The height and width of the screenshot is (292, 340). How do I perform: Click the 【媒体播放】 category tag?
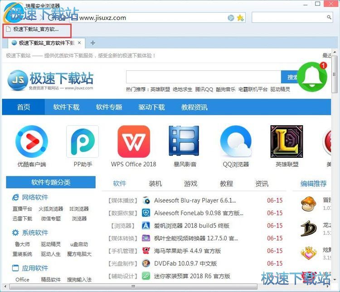click(123, 200)
